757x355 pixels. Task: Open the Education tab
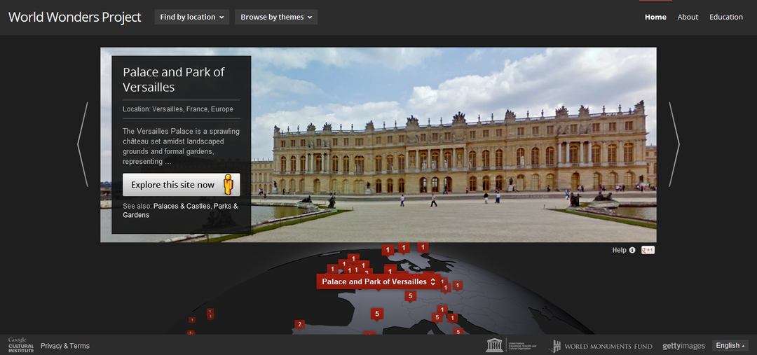(725, 17)
